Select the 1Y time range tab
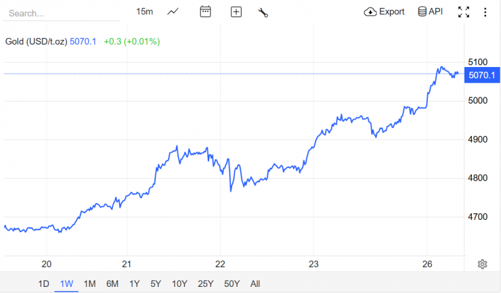Screen dimensions: 501x293 tap(135, 284)
